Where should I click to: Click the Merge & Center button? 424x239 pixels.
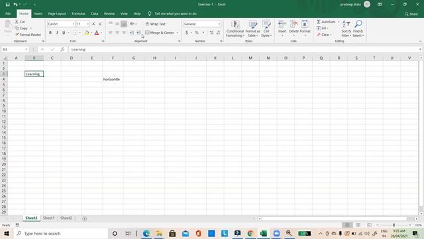coord(160,33)
